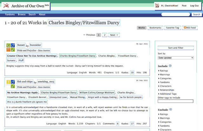Click the Other tags to include field
The height and width of the screenshot is (131, 203).
pyautogui.click(x=175, y=101)
